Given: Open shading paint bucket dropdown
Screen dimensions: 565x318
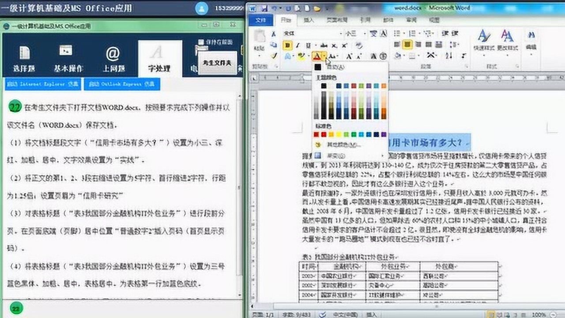Looking at the screenshot, I should tap(404, 55).
